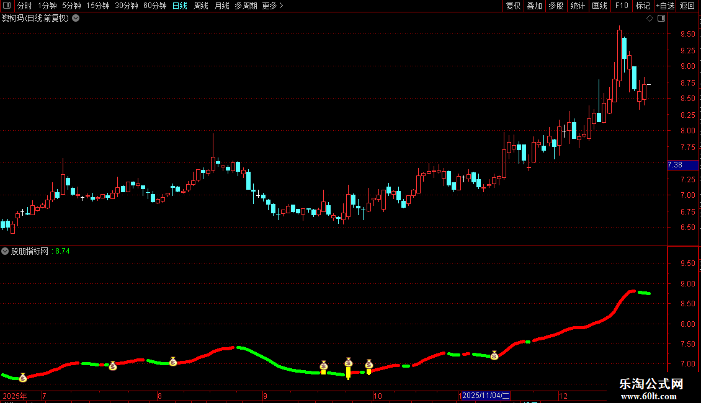The width and height of the screenshot is (701, 403).
Task: Toggle the panel layout icon at chart top-right
Action: coord(661,19)
